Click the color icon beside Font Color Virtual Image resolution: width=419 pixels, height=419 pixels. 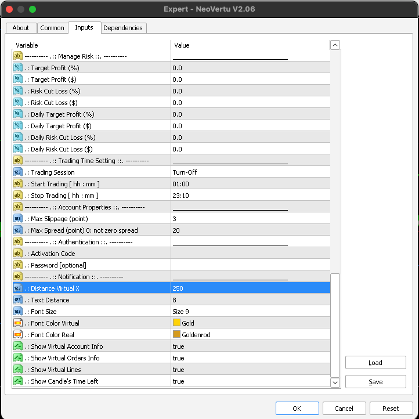(17, 323)
